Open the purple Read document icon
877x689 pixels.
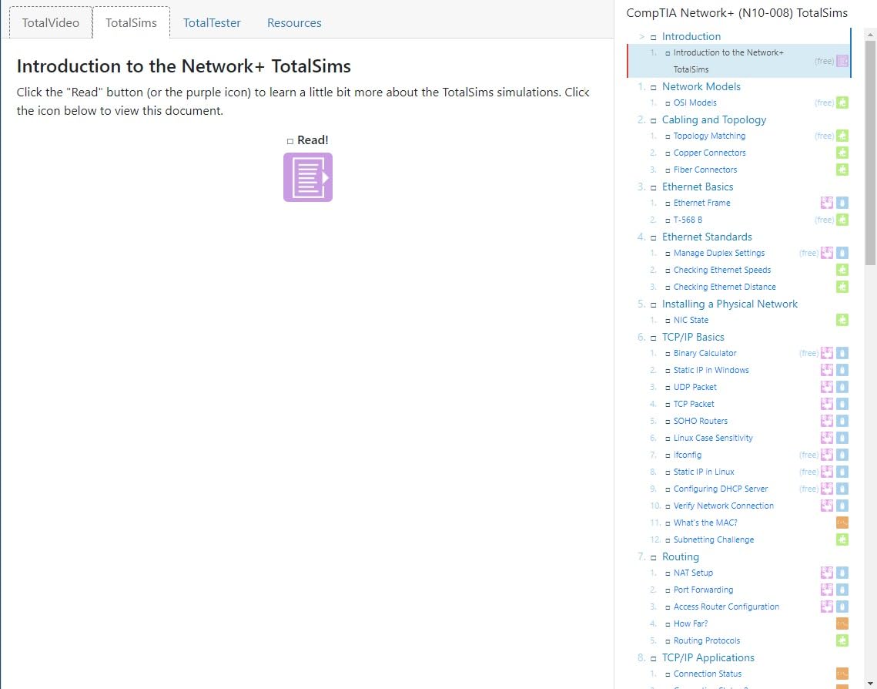tap(307, 177)
